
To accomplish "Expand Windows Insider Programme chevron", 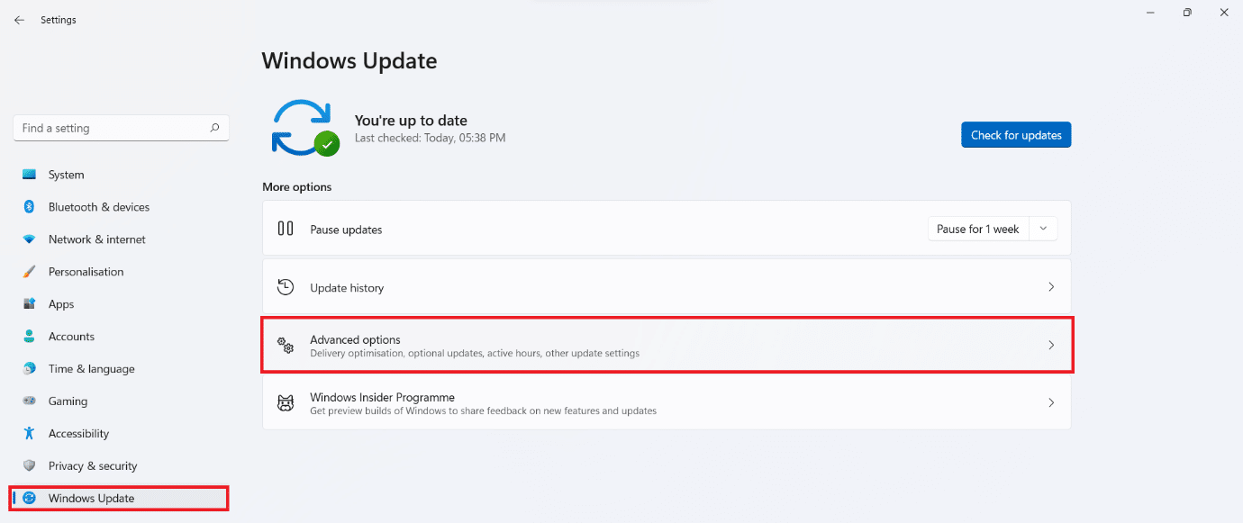I will point(1051,403).
